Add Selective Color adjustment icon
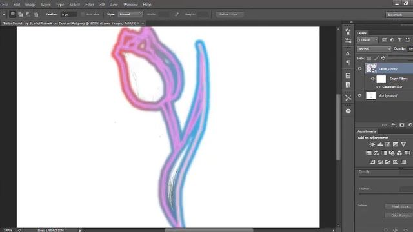 396,162
